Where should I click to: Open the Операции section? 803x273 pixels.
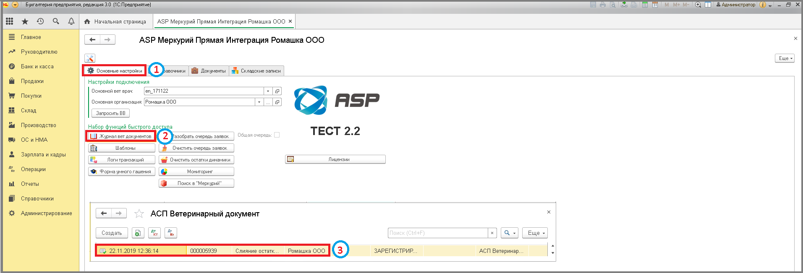pyautogui.click(x=33, y=169)
